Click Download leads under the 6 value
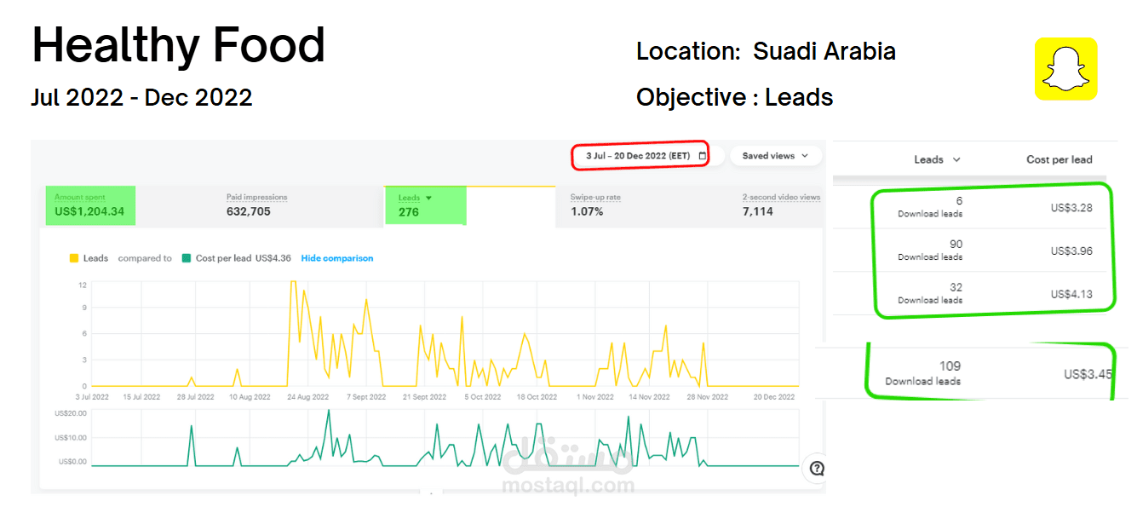This screenshot has height=507, width=1137. (930, 214)
